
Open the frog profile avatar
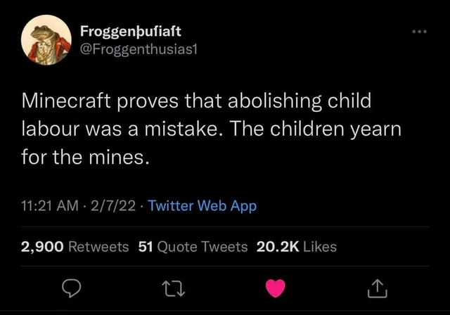pos(46,39)
